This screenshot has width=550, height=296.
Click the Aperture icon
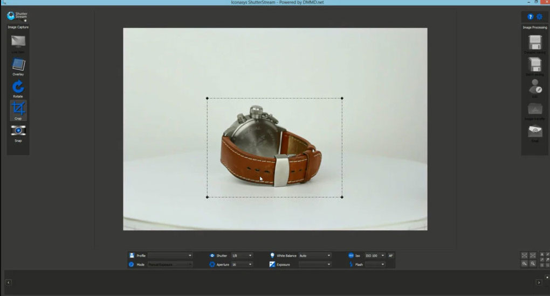point(212,264)
